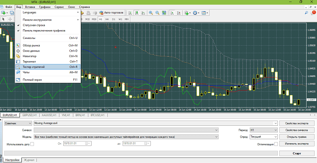Open the Сервис menu

point(59,7)
